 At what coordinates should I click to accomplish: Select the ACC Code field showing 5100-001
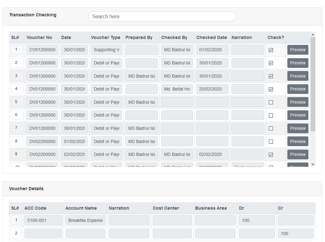click(x=43, y=220)
